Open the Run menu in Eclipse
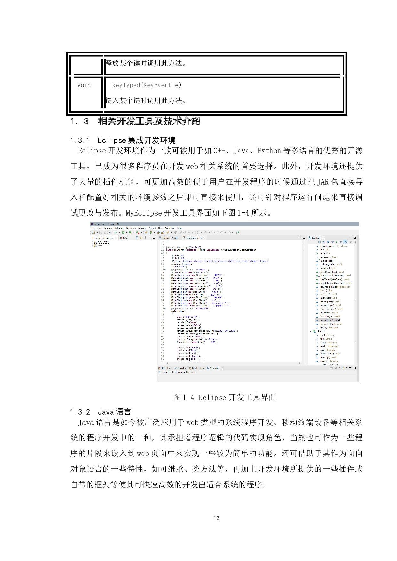397x561 pixels. click(160, 228)
